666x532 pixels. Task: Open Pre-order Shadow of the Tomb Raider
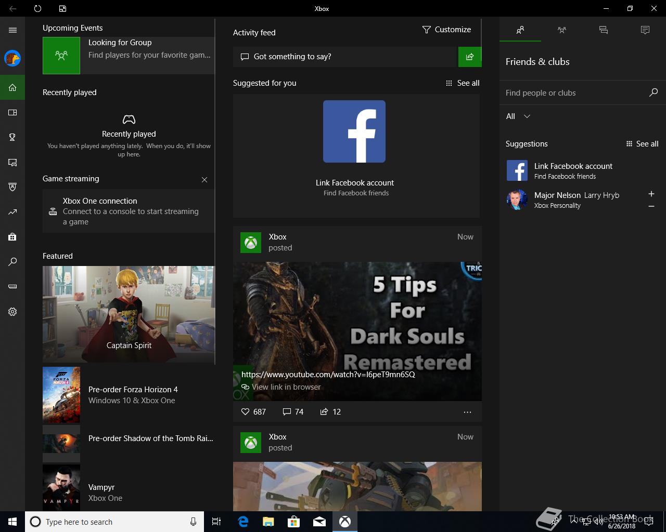point(129,444)
